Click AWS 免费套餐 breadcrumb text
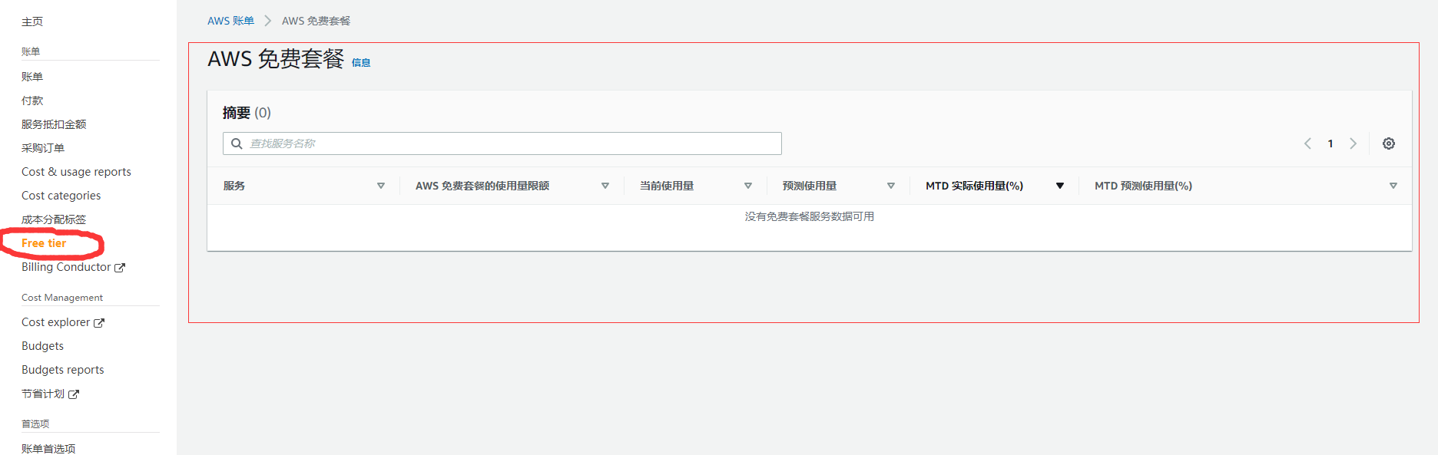 click(x=316, y=21)
